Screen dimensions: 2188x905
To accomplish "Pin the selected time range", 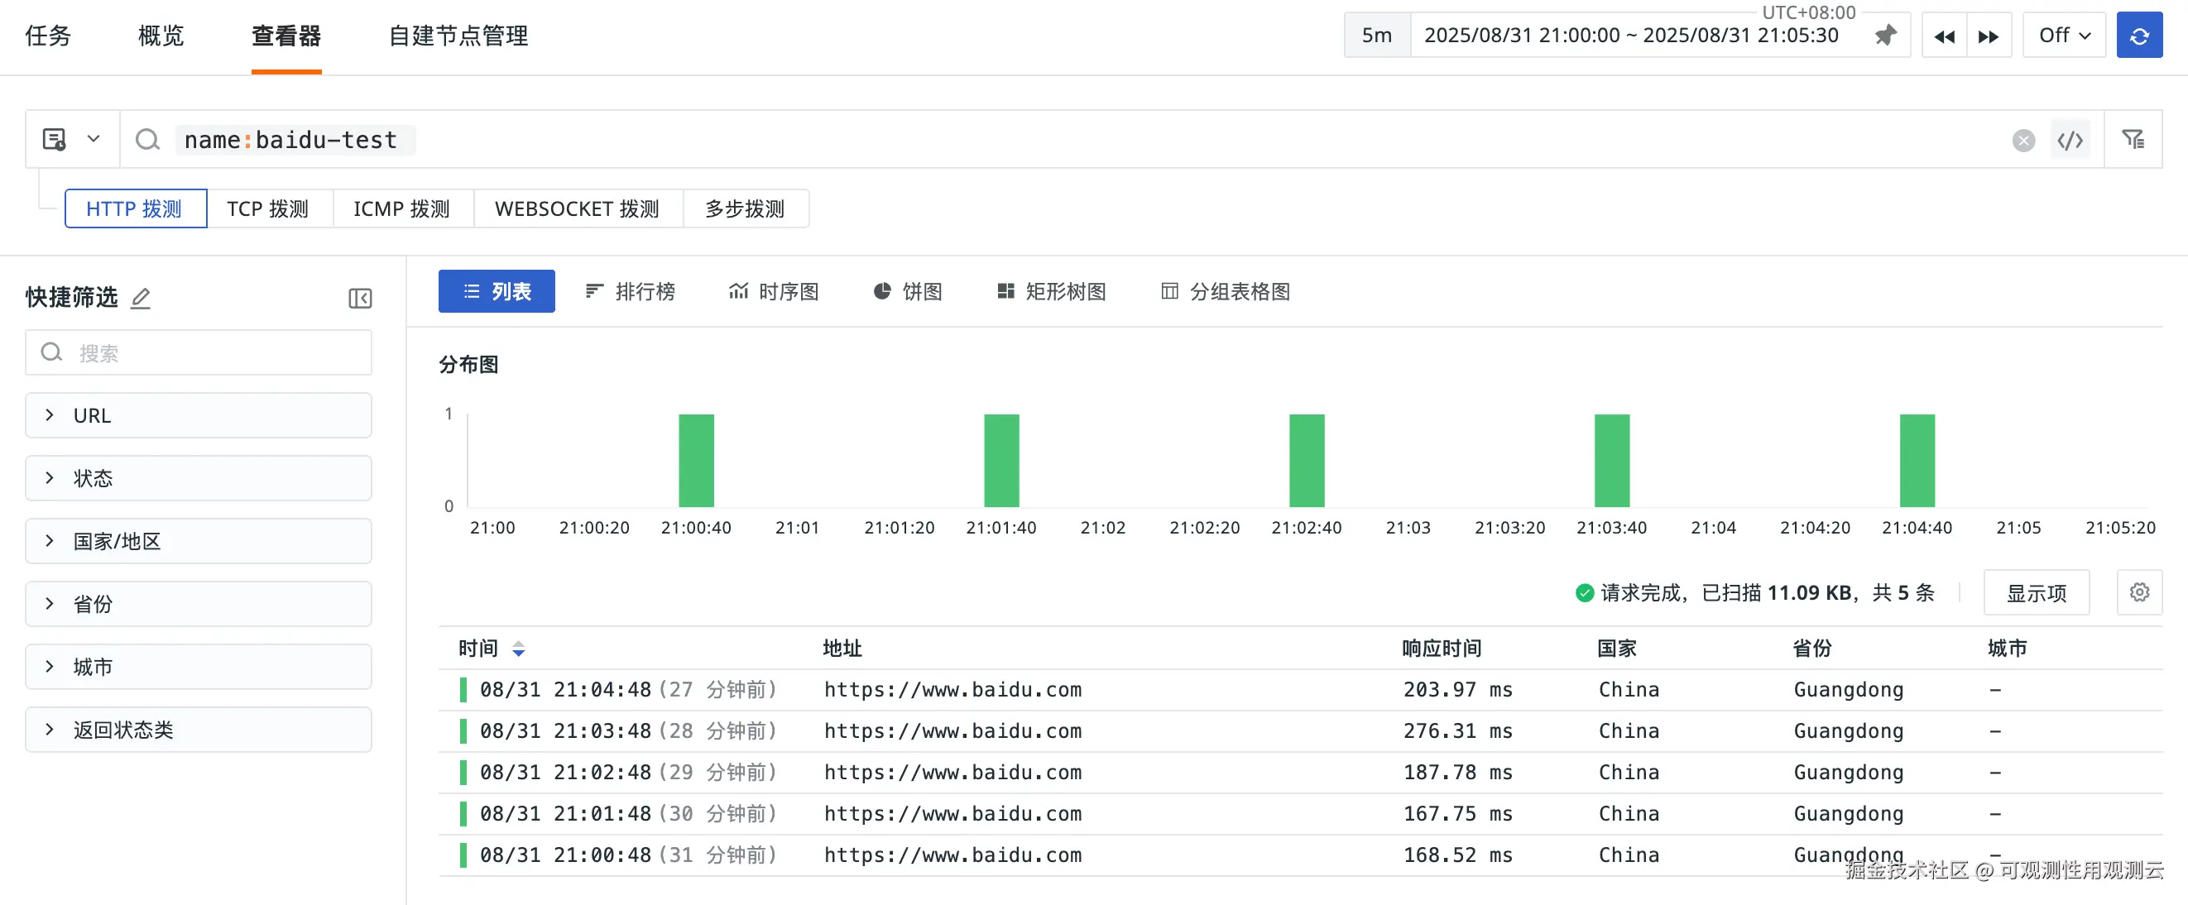I will point(1886,36).
